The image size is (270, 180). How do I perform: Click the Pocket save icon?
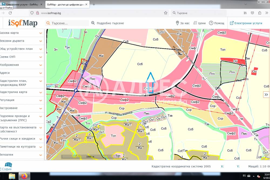pyautogui.click(x=252, y=13)
